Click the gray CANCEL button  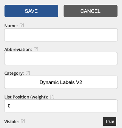[91, 11]
